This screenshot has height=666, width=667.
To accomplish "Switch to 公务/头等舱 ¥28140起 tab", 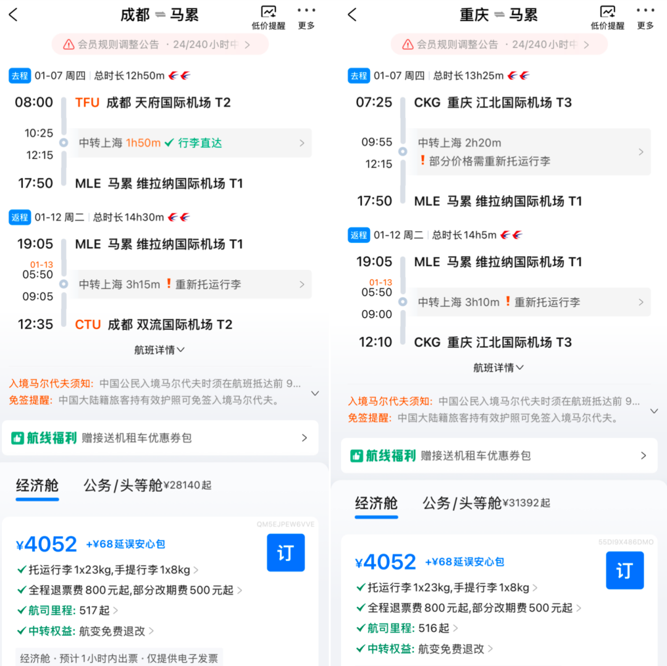I will tap(147, 486).
